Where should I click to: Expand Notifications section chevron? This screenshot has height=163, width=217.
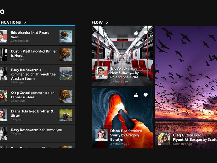pyautogui.click(x=25, y=22)
